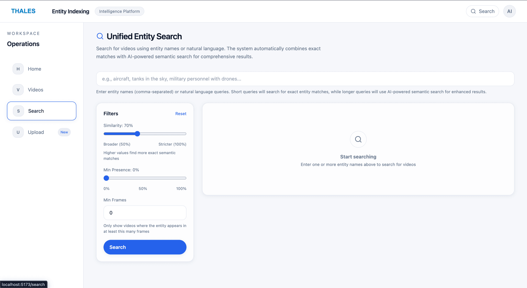Click the THALES logo
527x288 pixels.
tap(23, 11)
